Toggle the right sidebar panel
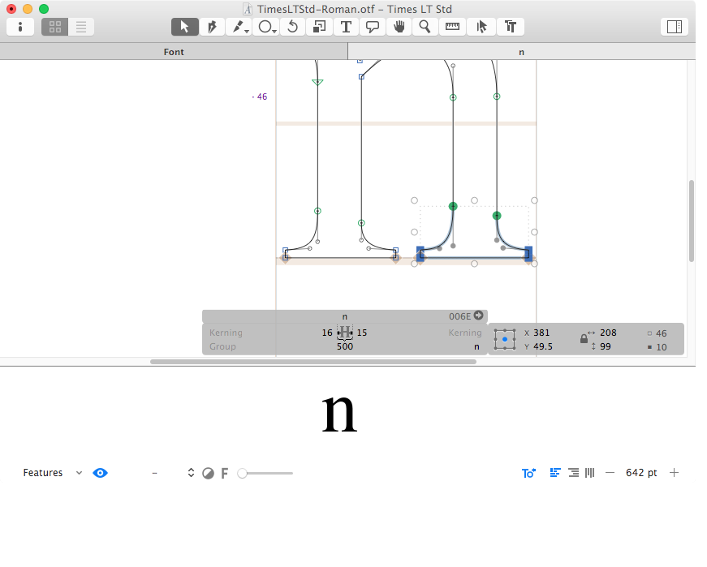Viewport: 707px width, 567px height. 674,27
